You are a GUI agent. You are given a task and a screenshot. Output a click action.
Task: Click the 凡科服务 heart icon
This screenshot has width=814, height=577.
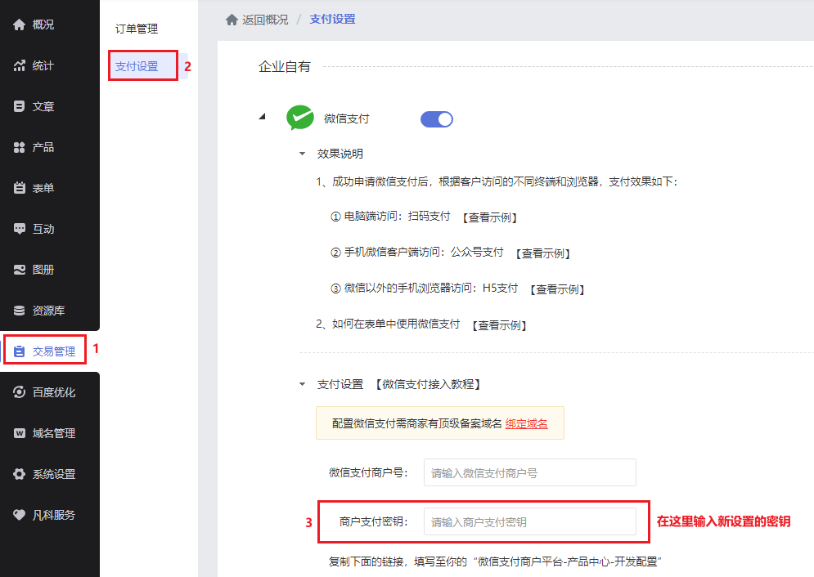click(19, 515)
